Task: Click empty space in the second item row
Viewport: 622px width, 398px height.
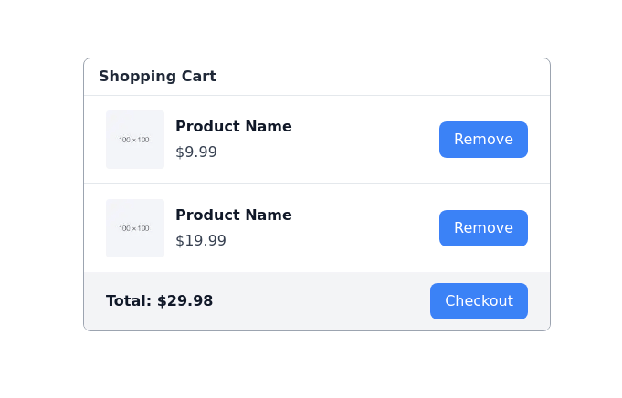Action: [x=365, y=228]
